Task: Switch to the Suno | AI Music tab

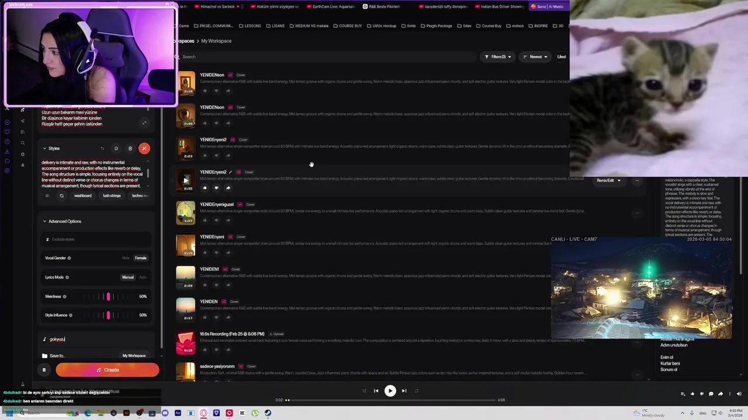Action: click(x=548, y=6)
